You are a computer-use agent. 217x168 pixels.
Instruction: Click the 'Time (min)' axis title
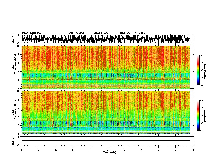[110, 152]
